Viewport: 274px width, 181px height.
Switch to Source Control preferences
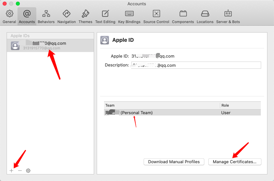point(156,16)
